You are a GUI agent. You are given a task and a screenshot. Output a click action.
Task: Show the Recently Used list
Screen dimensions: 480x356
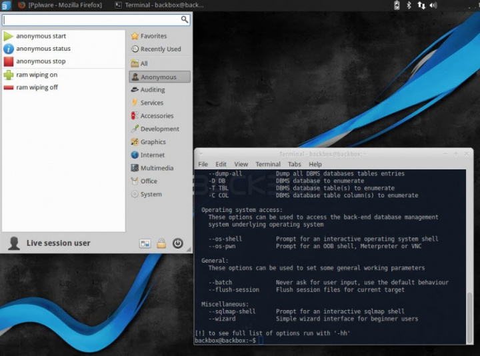160,49
